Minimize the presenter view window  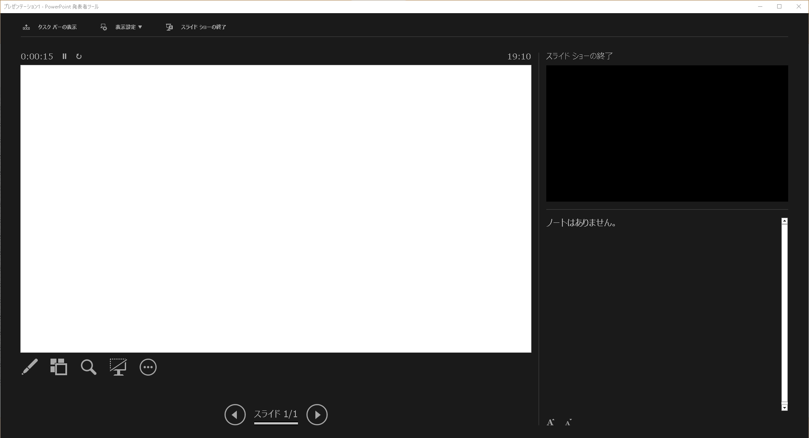760,6
